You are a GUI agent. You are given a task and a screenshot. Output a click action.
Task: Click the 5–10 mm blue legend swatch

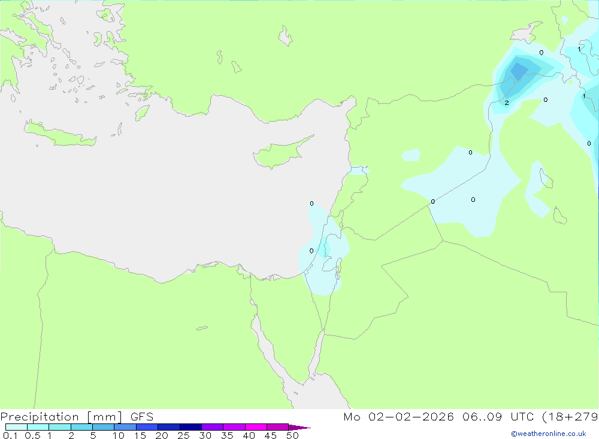coord(104,427)
